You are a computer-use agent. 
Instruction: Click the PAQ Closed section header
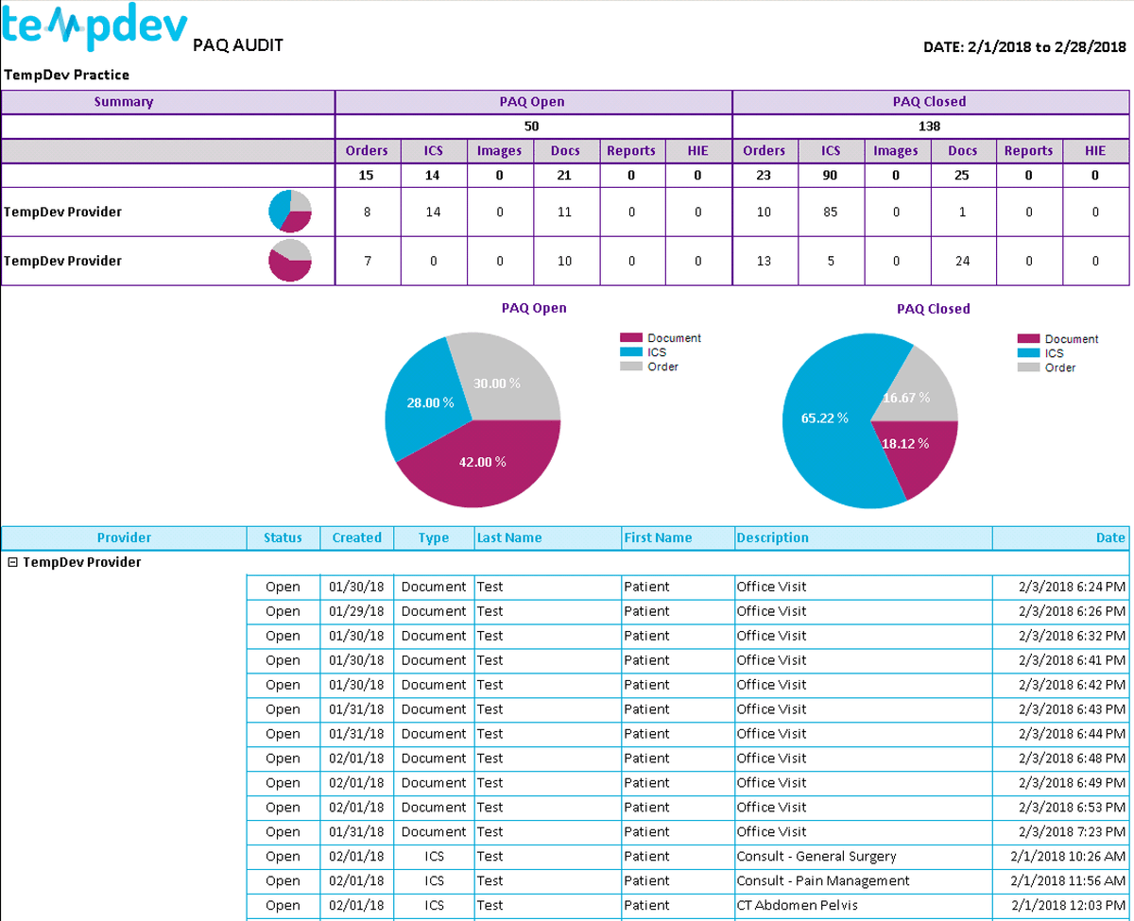coord(929,101)
